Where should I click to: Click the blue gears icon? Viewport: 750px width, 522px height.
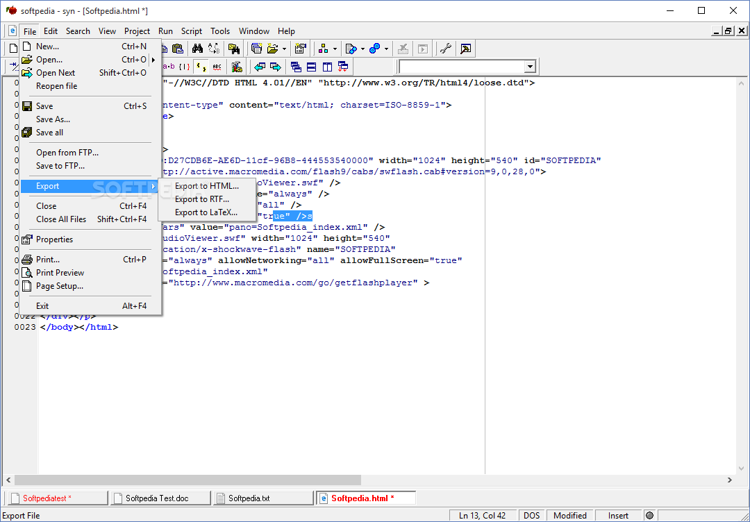tap(375, 49)
